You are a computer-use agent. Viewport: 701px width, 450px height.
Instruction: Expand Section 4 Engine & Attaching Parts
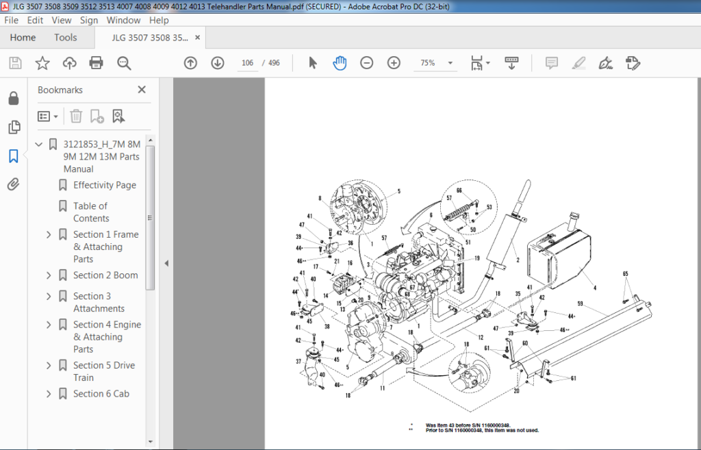49,325
